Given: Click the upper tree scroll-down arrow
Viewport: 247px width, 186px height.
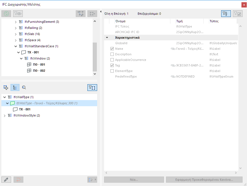Looking at the screenshot, I should [95, 74].
